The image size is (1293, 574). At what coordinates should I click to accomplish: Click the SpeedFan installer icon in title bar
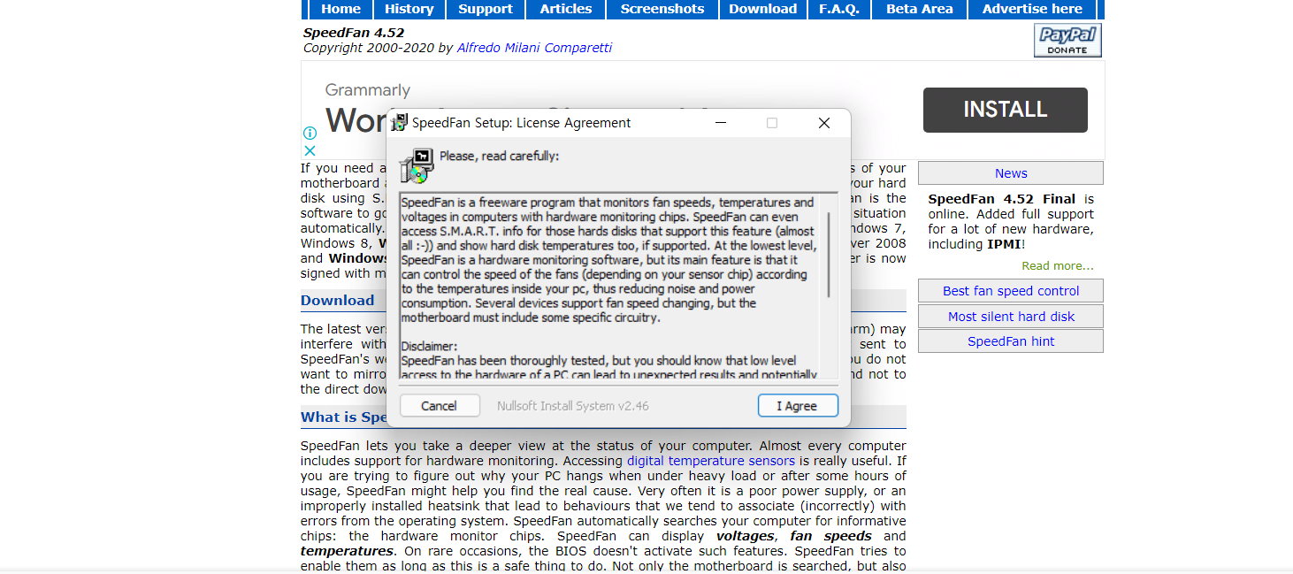[400, 123]
